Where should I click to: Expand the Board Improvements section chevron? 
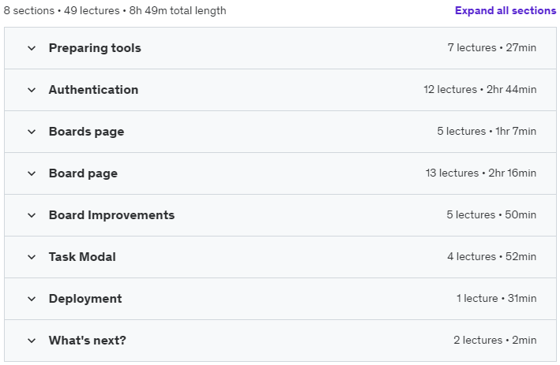(x=32, y=215)
